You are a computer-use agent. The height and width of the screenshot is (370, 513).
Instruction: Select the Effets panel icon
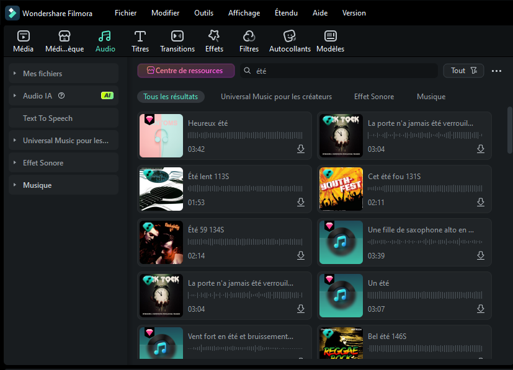[214, 36]
